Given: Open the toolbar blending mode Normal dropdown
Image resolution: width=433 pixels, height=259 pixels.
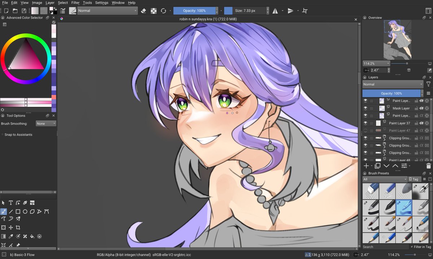Looking at the screenshot, I should point(108,11).
